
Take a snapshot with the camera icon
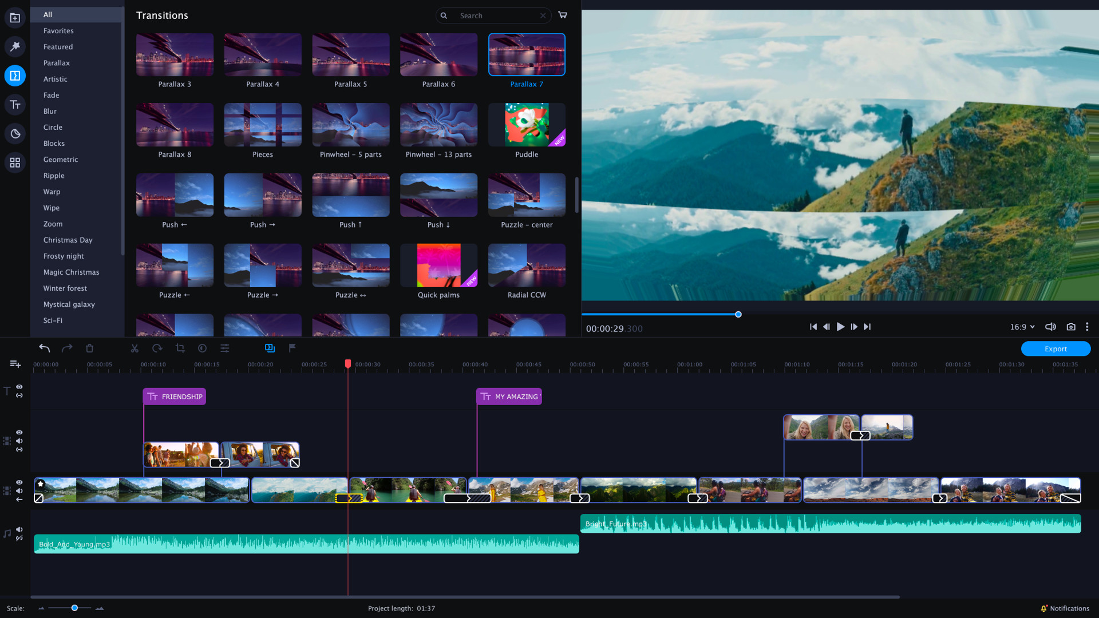[x=1072, y=327]
